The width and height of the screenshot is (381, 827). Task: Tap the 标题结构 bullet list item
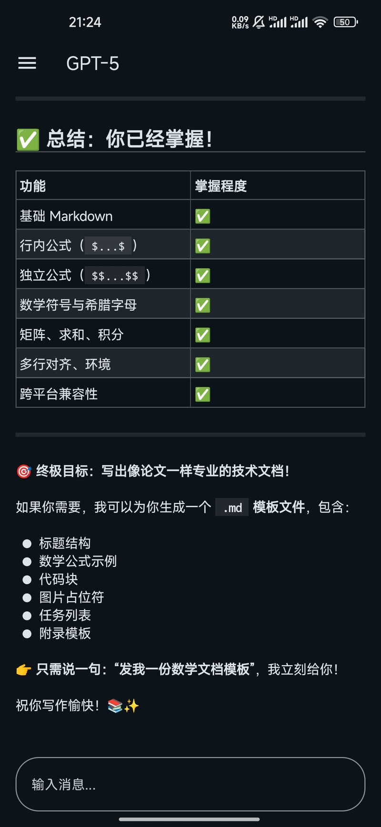click(x=65, y=543)
